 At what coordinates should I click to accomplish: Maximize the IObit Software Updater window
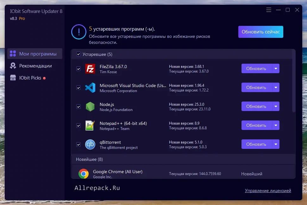(x=288, y=10)
